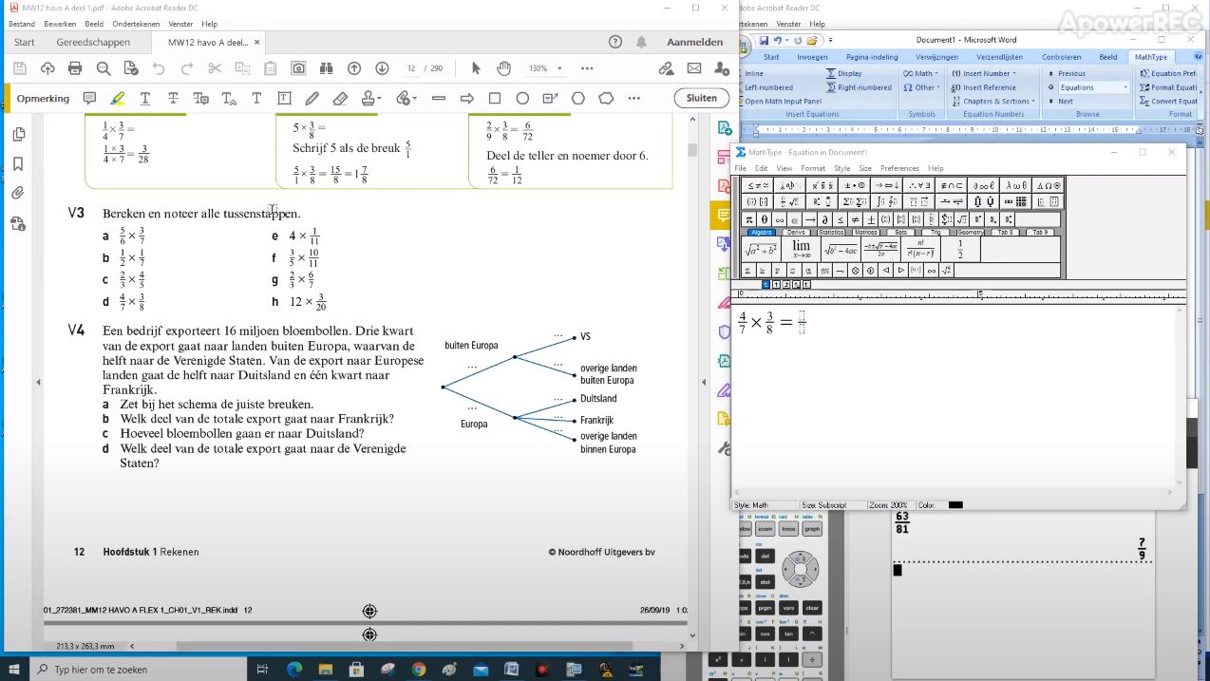Screen dimensions: 1210x681
Task: Click the email envelope icon in Acrobat
Action: point(694,68)
